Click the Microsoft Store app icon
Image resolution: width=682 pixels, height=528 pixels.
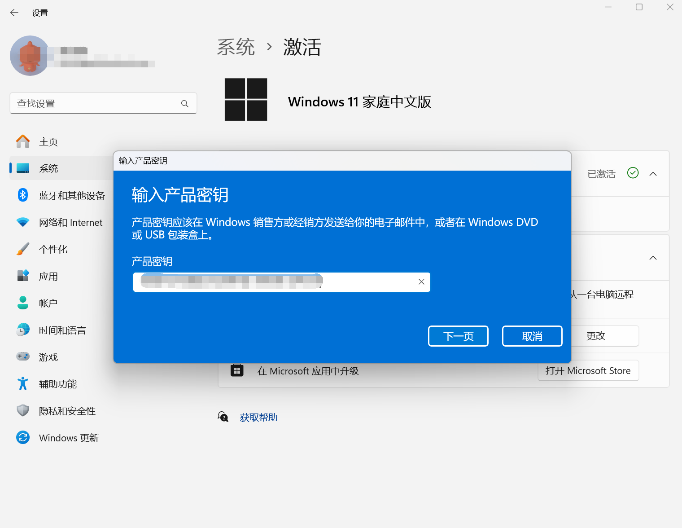[x=237, y=370]
